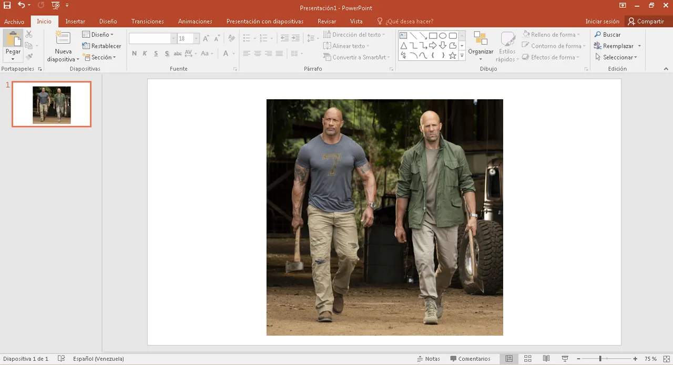
Task: Expand the bullets list dropdown
Action: 255,38
